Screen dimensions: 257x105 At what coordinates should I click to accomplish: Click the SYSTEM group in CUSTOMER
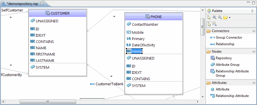40,67
